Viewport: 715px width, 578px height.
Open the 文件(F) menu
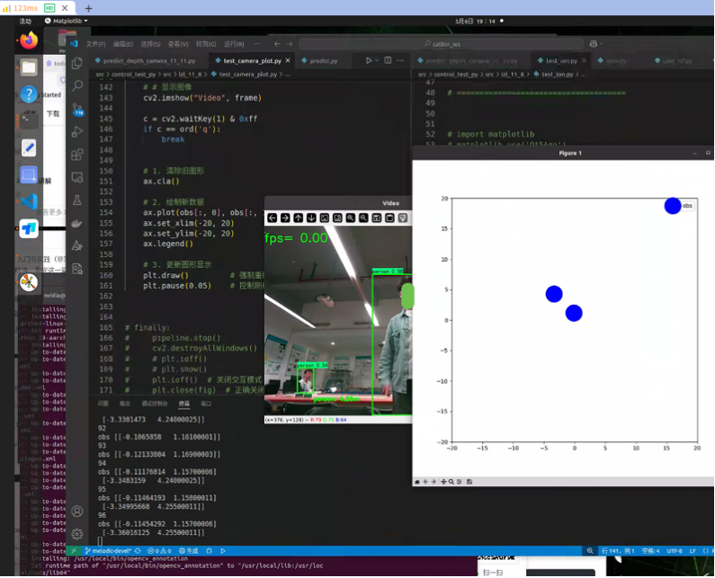(95, 44)
